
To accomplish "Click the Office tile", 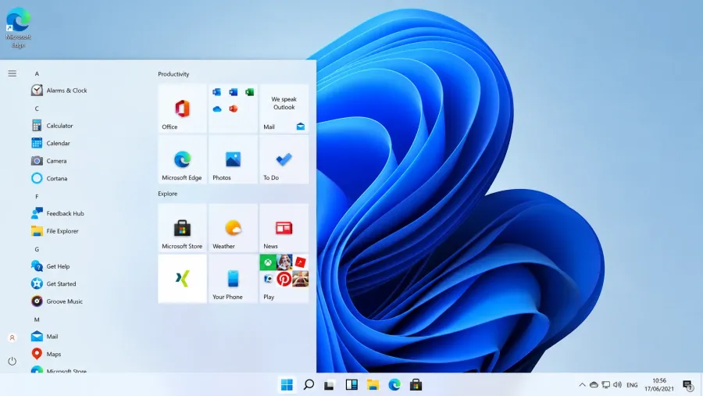I will point(182,108).
